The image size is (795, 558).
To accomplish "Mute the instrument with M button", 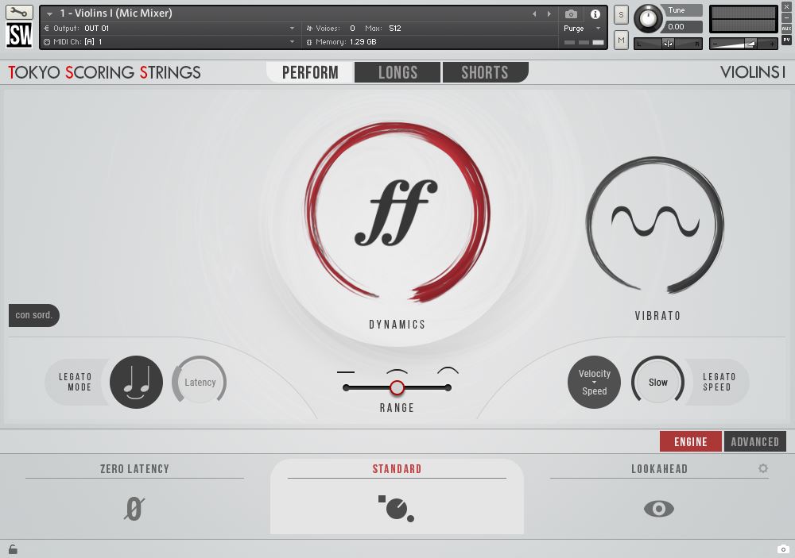I will (x=621, y=40).
